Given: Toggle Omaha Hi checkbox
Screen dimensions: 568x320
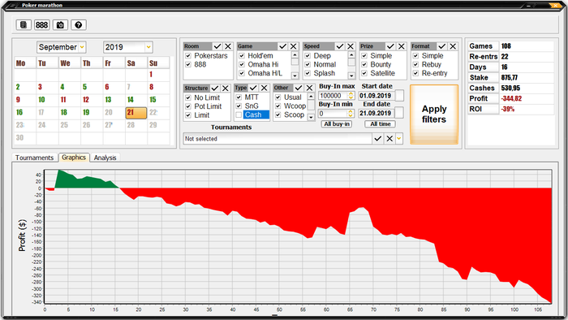Looking at the screenshot, I should [242, 64].
